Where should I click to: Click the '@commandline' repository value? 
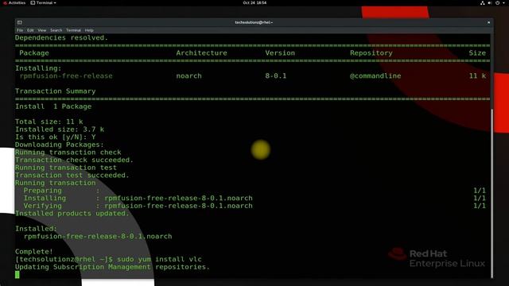click(375, 76)
